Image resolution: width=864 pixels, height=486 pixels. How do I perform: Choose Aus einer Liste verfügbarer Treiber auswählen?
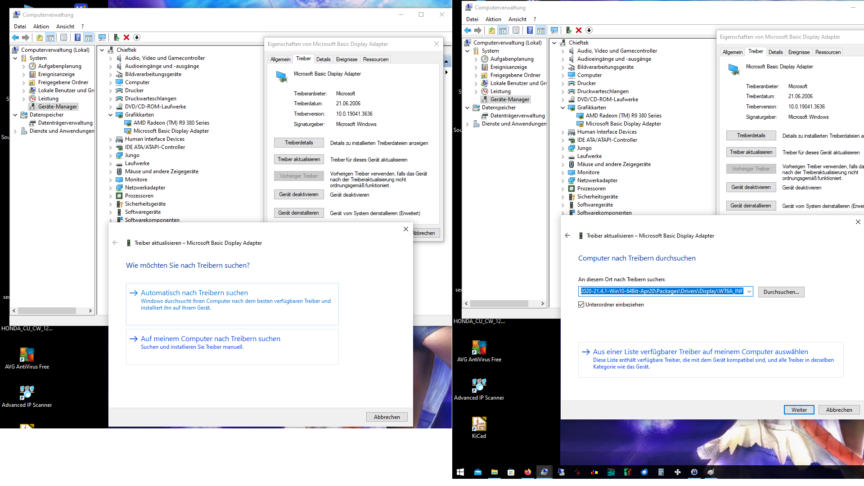[711, 360]
